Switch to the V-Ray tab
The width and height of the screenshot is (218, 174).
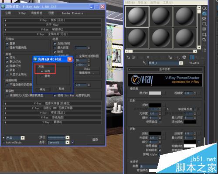22,13
